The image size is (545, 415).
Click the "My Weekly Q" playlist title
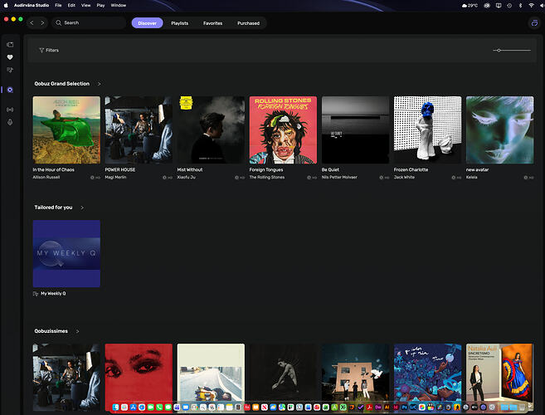point(53,294)
